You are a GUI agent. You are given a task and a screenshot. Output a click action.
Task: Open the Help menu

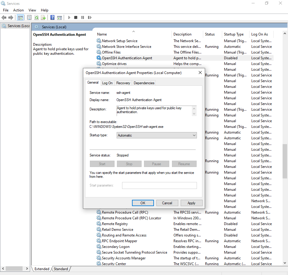point(44,10)
